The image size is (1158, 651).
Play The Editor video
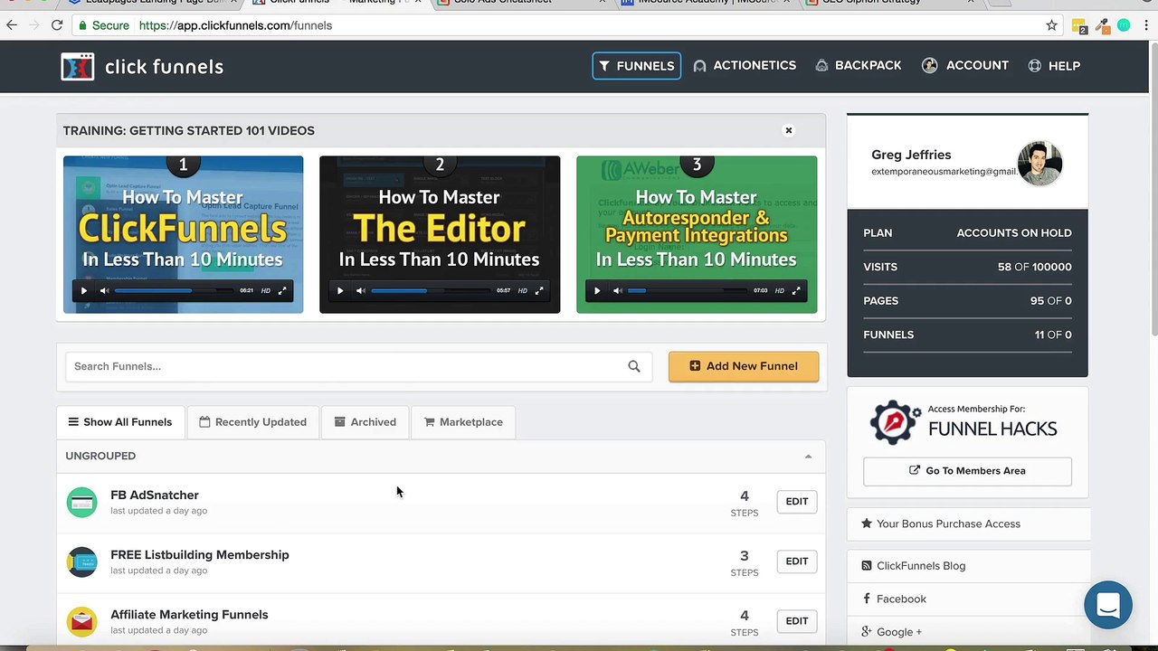click(x=340, y=290)
